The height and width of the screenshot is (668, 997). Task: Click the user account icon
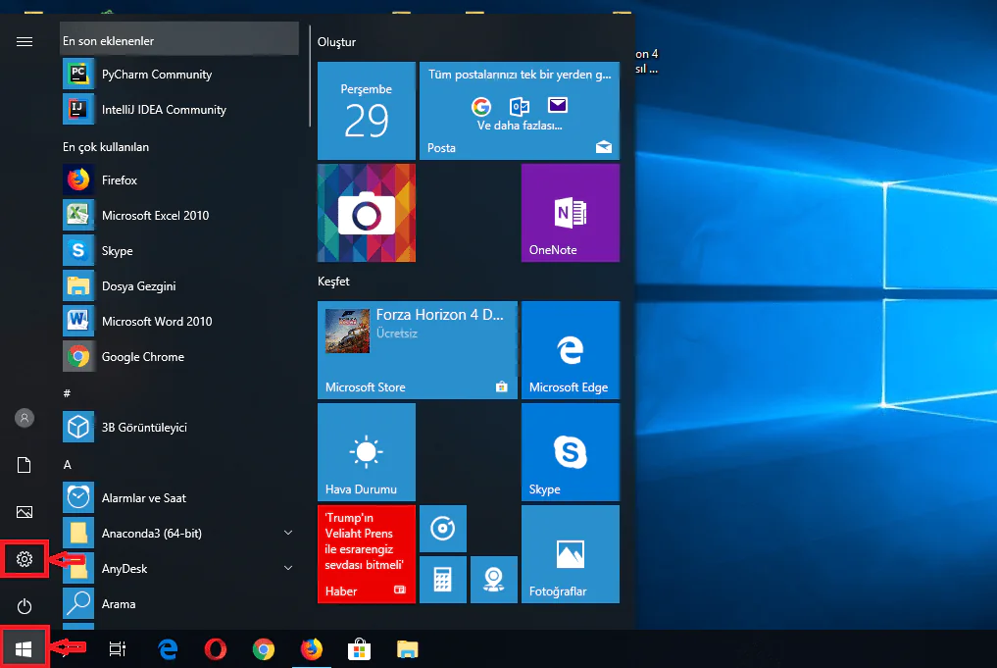click(x=24, y=417)
